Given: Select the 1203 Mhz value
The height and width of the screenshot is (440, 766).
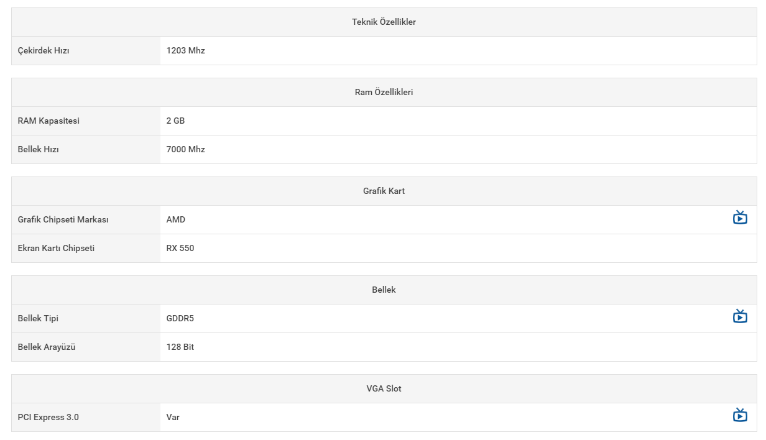Looking at the screenshot, I should [186, 51].
